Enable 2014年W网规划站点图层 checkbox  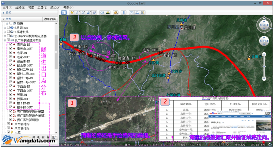(x=8, y=36)
